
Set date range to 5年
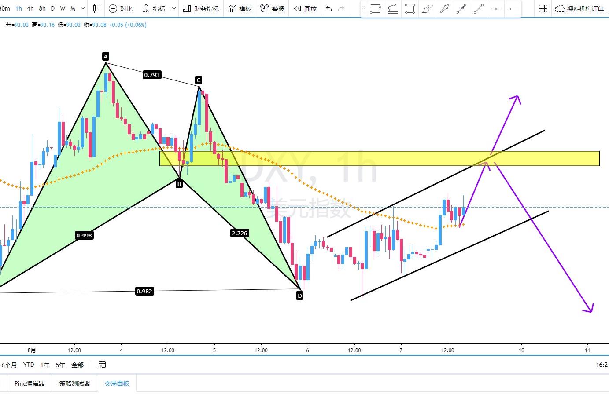(61, 365)
